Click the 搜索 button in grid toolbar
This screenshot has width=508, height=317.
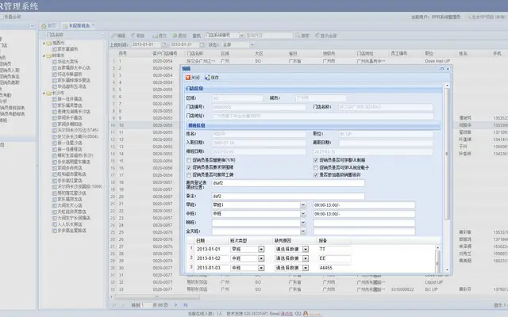[x=302, y=35]
